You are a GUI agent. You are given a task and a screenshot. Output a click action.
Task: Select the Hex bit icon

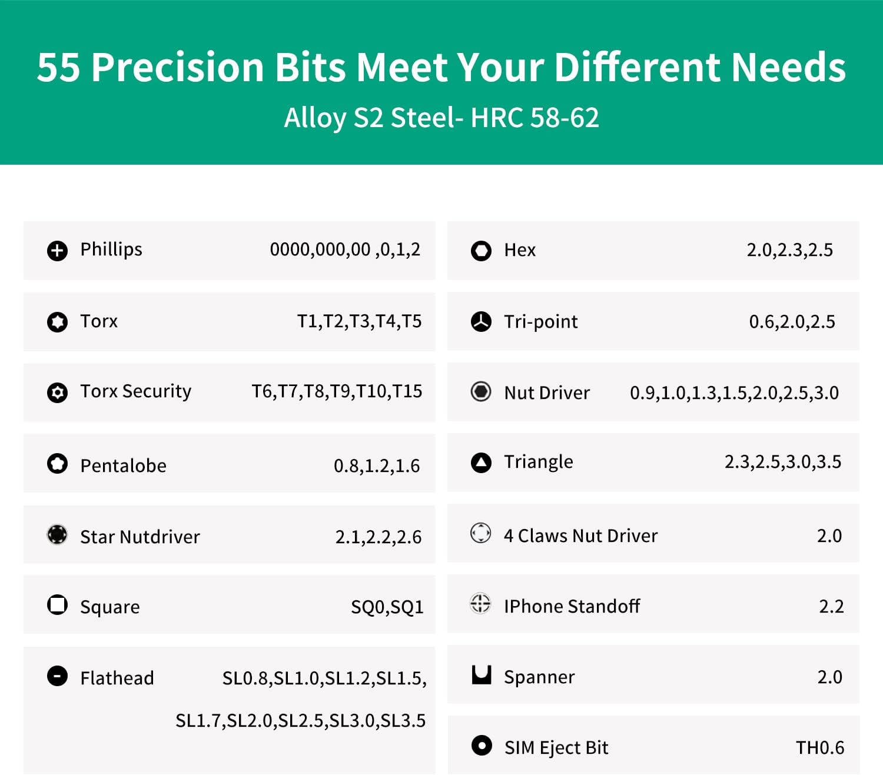click(x=481, y=251)
